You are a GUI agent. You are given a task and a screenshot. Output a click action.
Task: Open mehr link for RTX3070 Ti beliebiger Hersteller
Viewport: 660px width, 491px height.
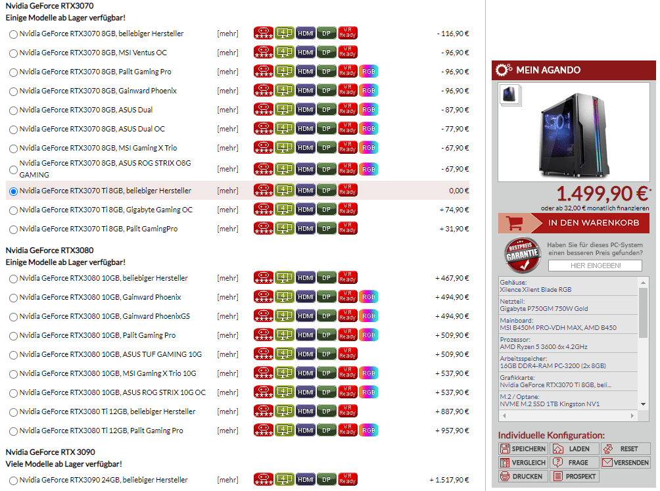click(227, 191)
